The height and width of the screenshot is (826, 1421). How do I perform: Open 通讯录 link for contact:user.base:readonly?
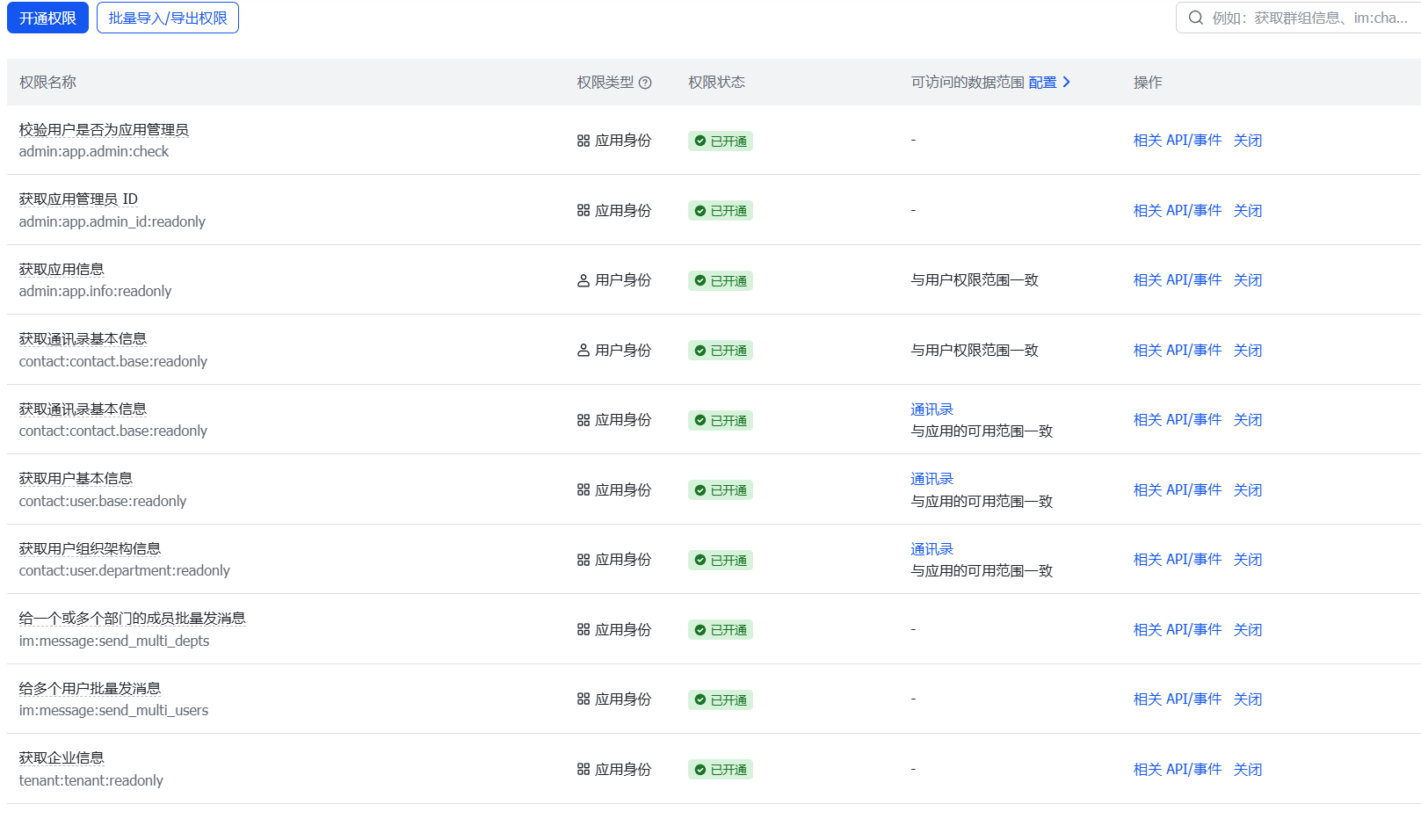(932, 479)
